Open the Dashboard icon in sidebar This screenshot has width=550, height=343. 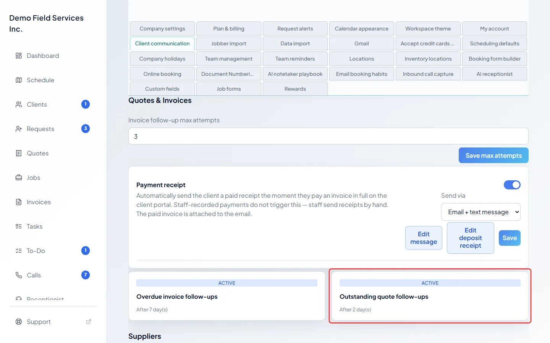click(19, 56)
